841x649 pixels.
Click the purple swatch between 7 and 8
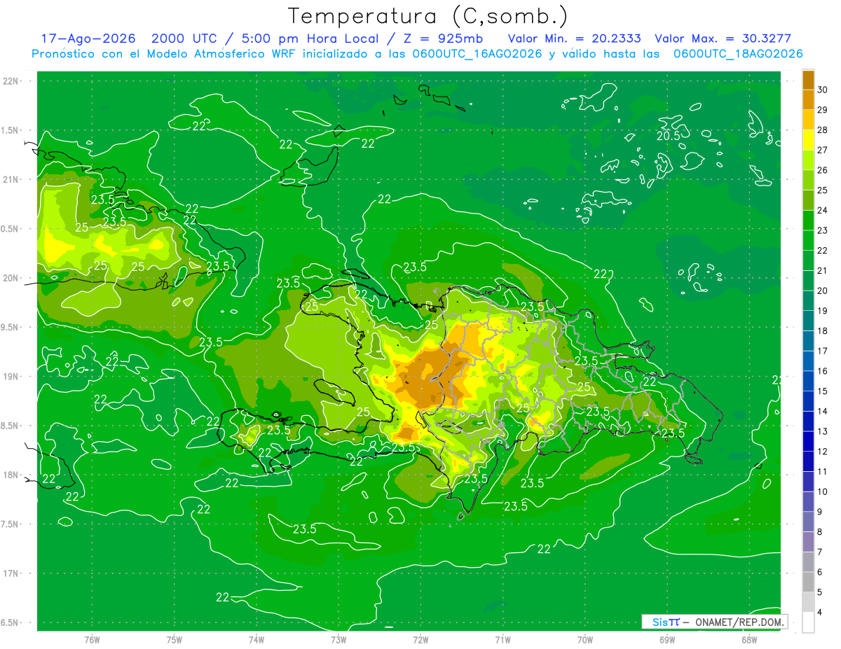click(x=808, y=542)
